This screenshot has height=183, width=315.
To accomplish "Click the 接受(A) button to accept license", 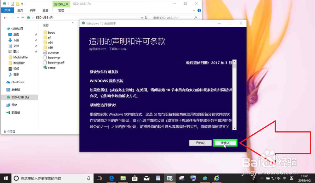I will point(225,143).
